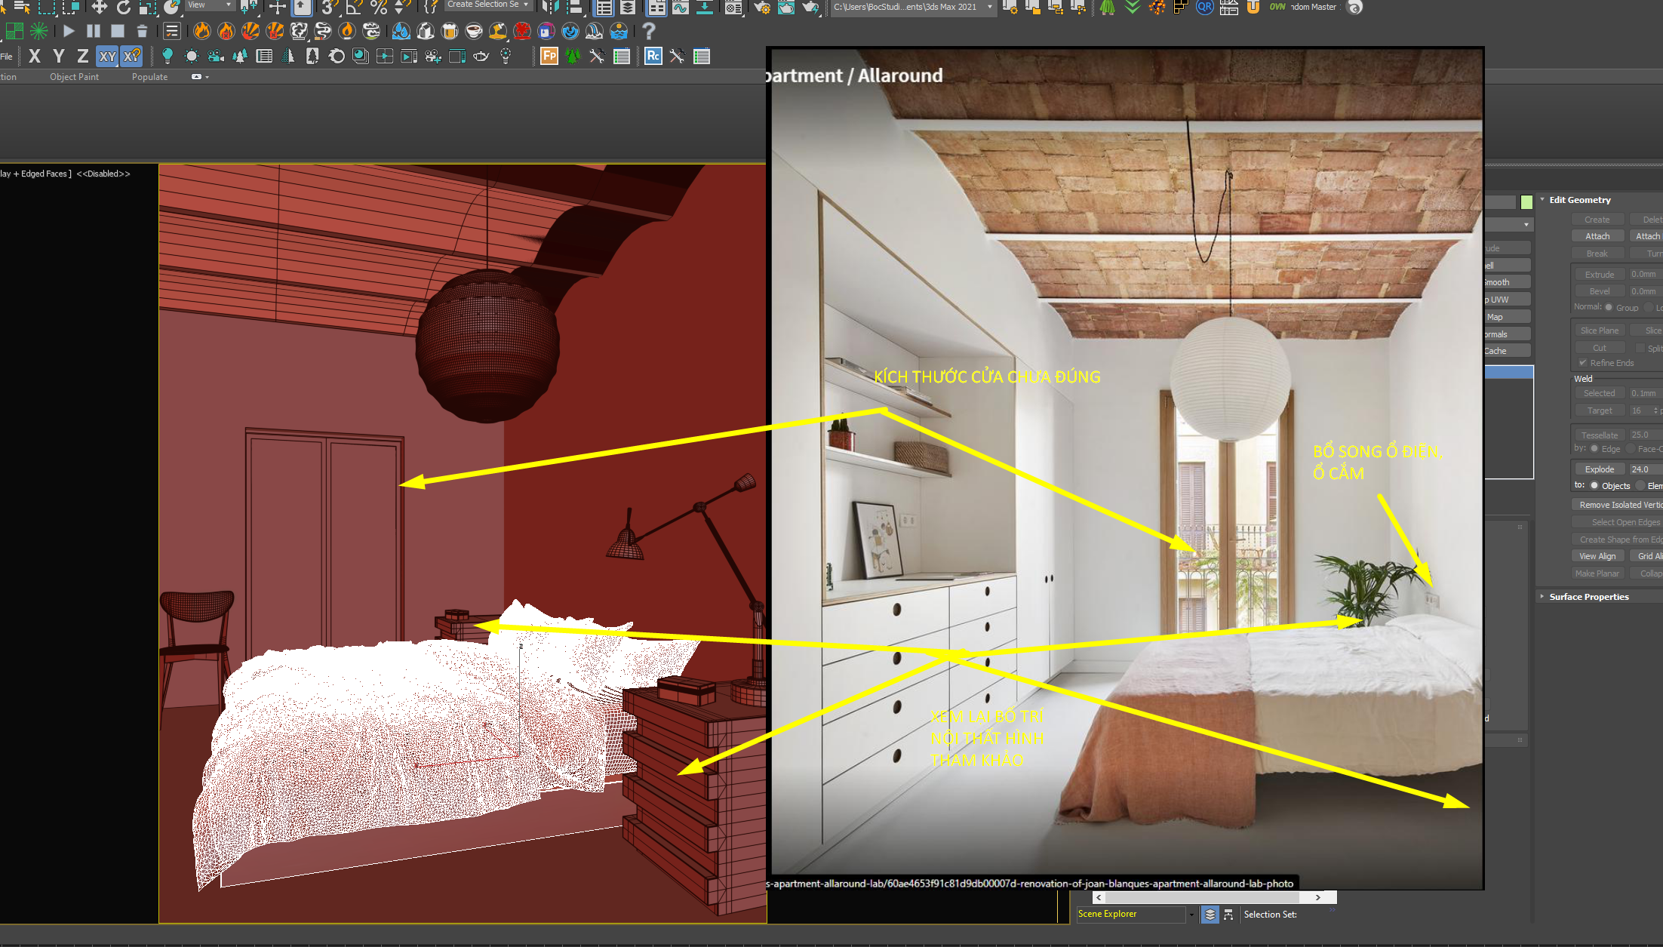
Task: Choose Objects as Explode target
Action: click(x=1594, y=486)
